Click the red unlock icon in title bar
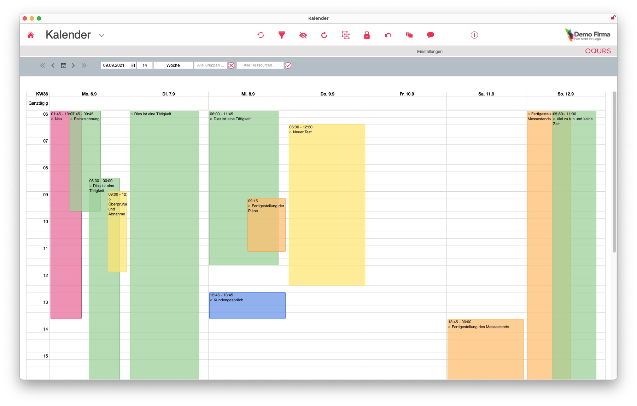Screen dimensions: 637x406 (613, 18)
